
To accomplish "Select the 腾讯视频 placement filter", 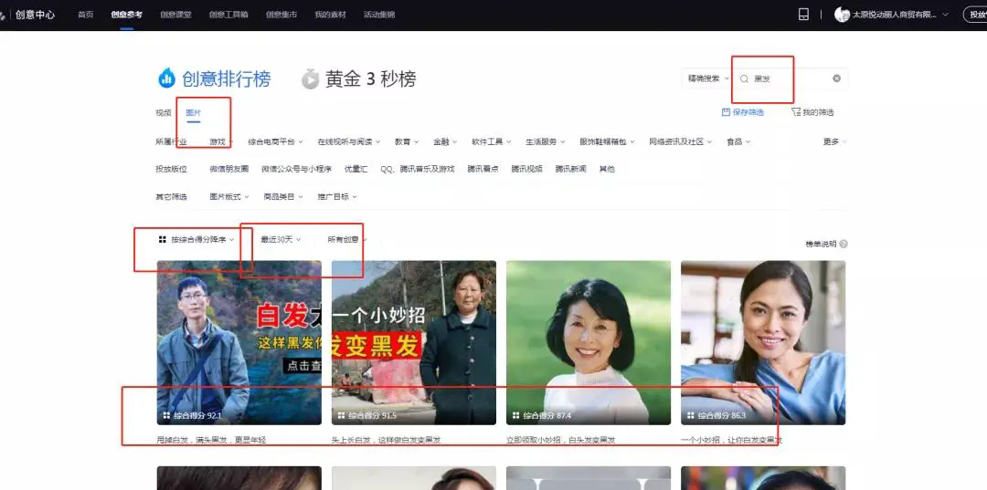I will click(x=526, y=169).
